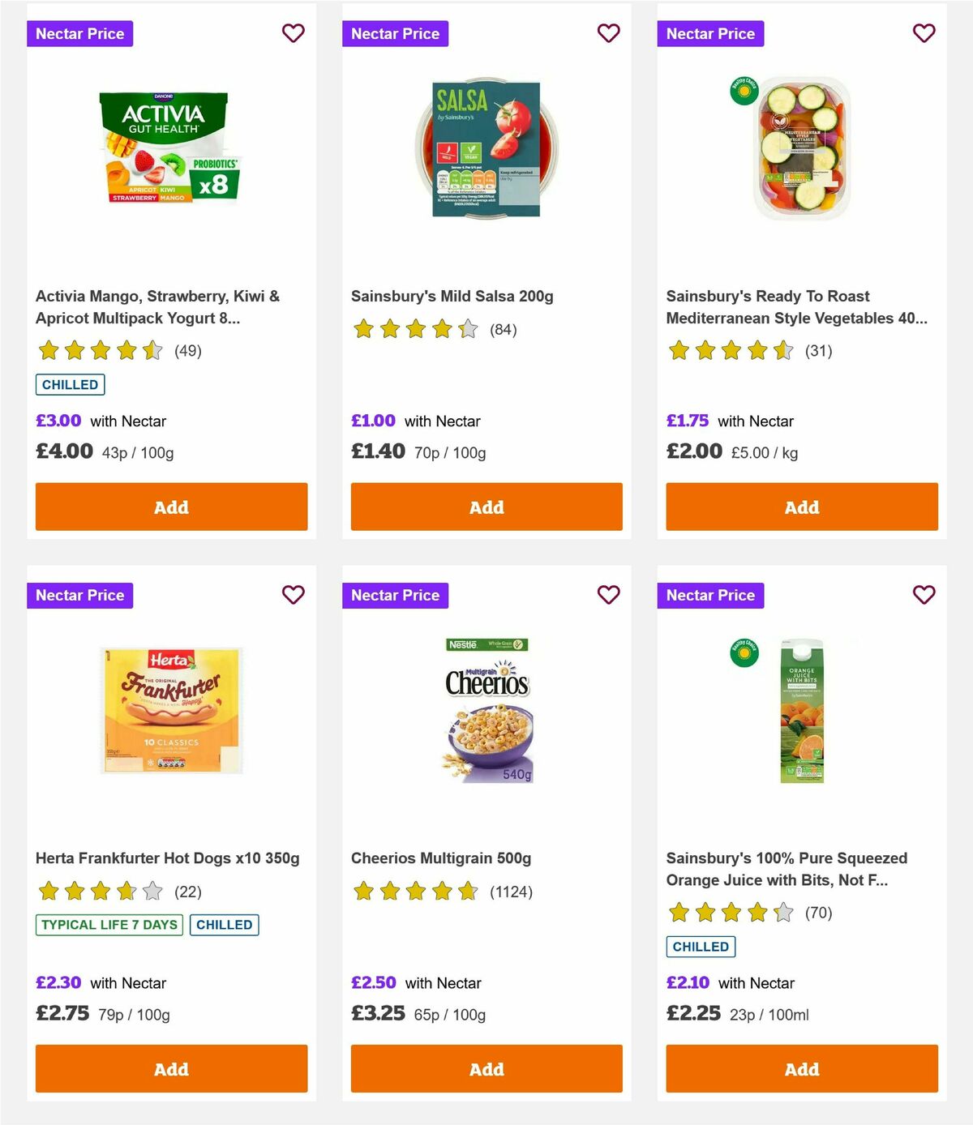Screen dimensions: 973x1125
Task: Add Sainsbury's Mild Salsa to basket
Action: coord(486,506)
